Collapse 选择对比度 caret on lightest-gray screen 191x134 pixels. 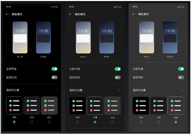coord(183,90)
